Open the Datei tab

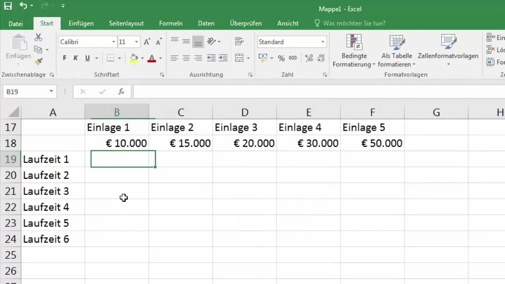(x=16, y=23)
